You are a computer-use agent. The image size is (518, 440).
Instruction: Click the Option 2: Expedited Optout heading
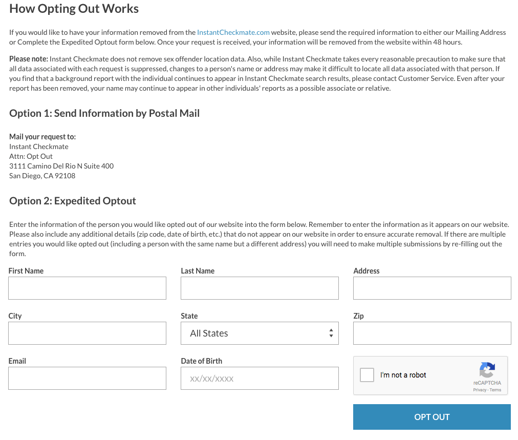[73, 201]
